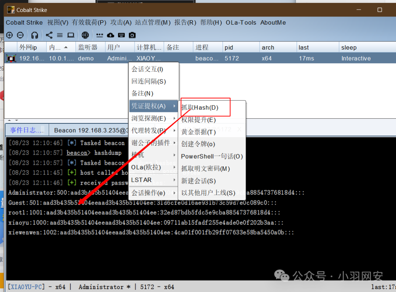Viewport: 396px width, 292px height.
Task: Show targets view laptop icon
Action: 71,35
